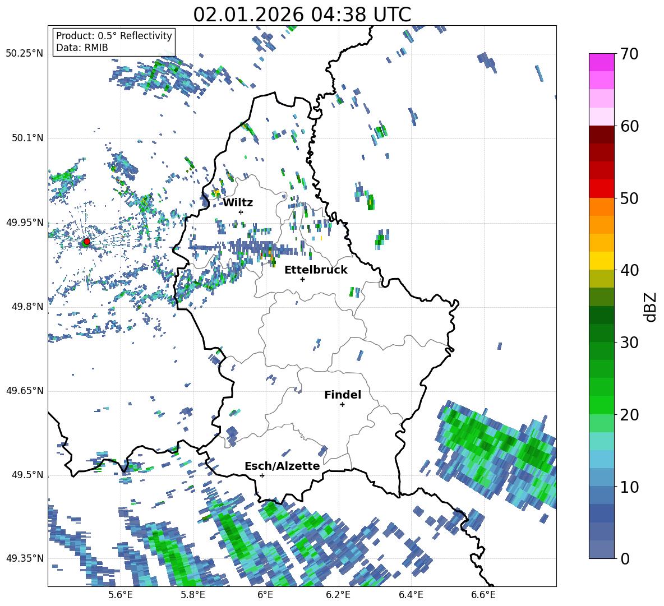Click the plus marker beneath the Wiltz label
The image size is (664, 606).
point(241,212)
